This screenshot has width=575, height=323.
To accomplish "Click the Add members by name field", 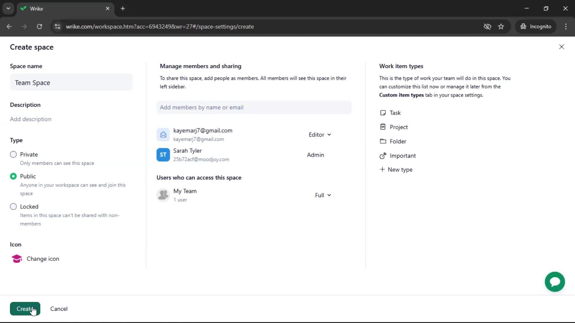I will 254,107.
